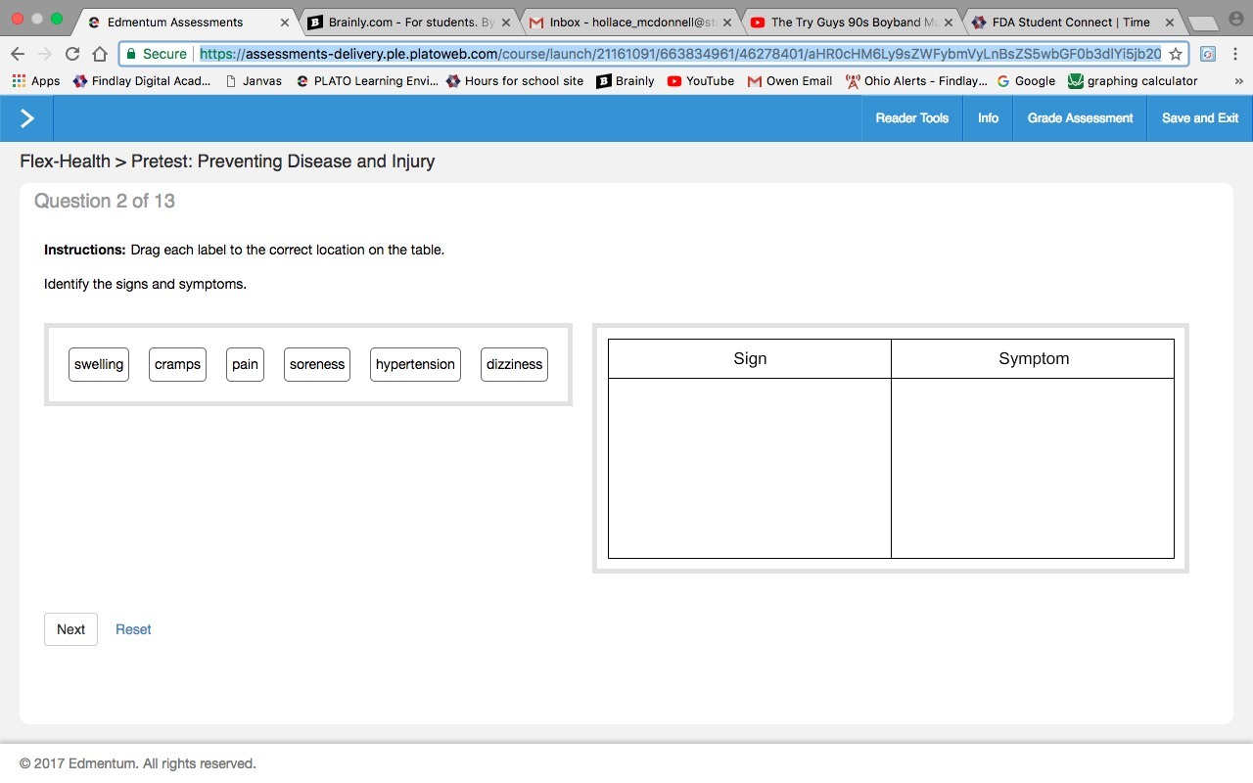Open the Owen Email bookmark
Image resolution: width=1253 pixels, height=783 pixels.
tap(790, 81)
